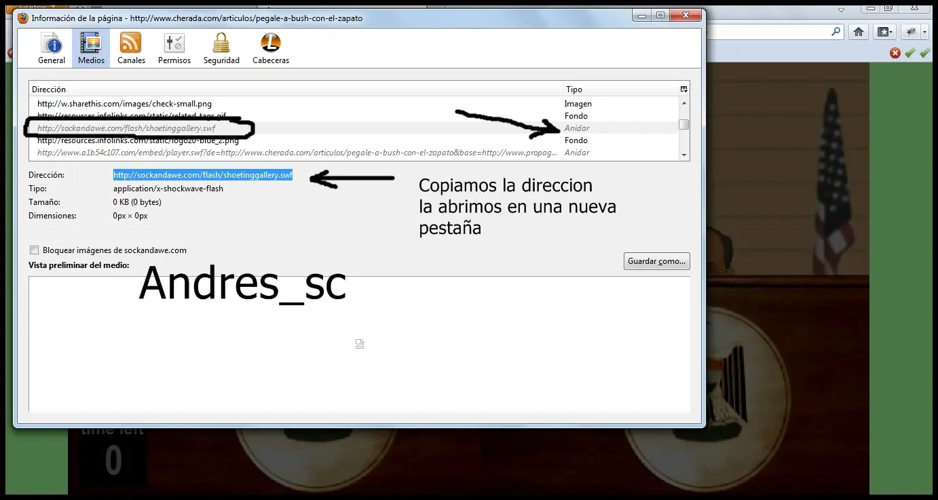Click the application/x-shockwave-flash type value
The width and height of the screenshot is (938, 500).
click(x=168, y=189)
